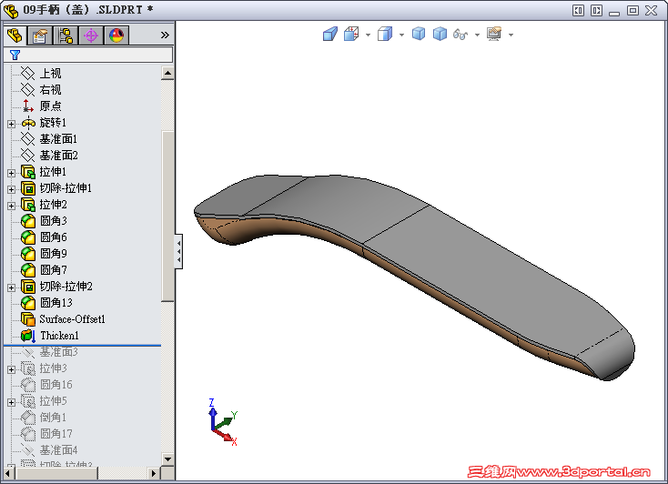Viewport: 668px width, 484px height.
Task: Click the tile left window button
Action: tap(578, 10)
